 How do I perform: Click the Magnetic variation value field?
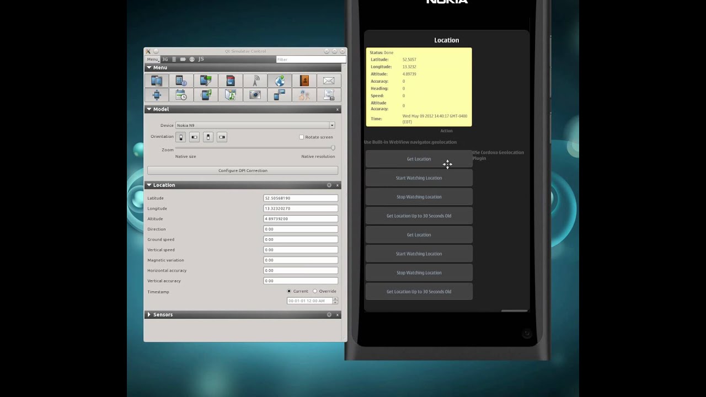pyautogui.click(x=301, y=260)
